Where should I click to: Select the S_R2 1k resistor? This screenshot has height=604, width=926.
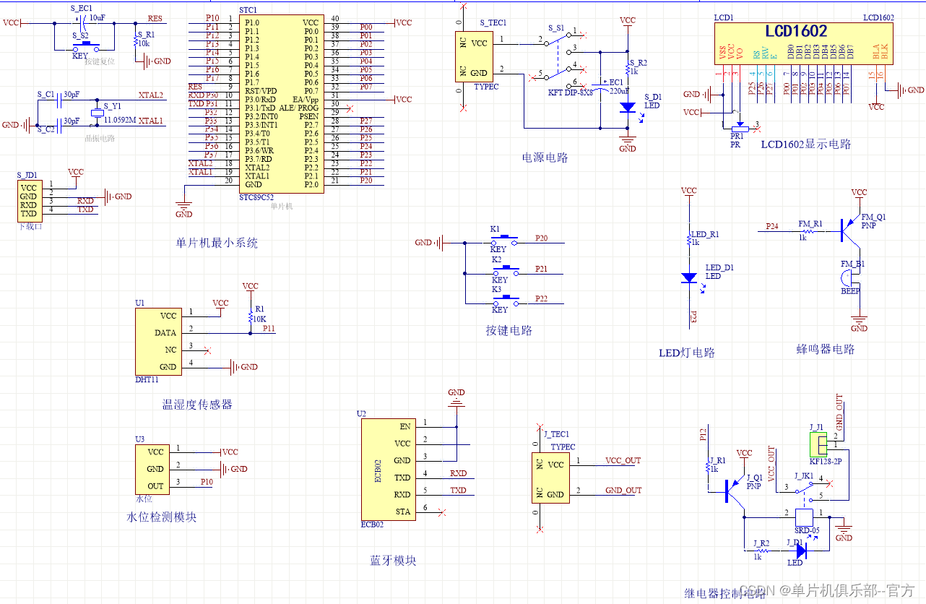[628, 69]
